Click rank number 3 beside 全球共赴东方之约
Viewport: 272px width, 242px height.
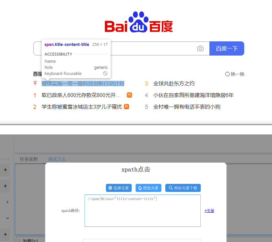pos(146,84)
